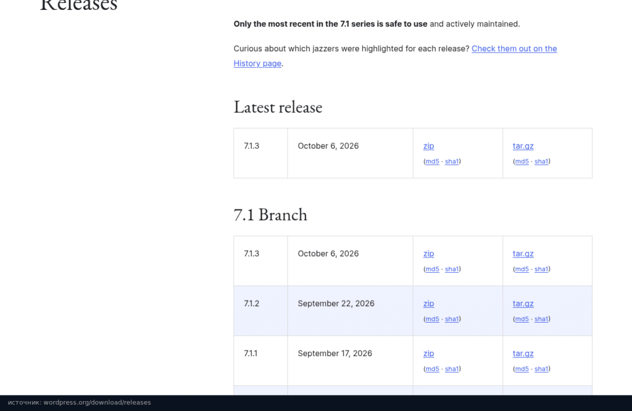This screenshot has height=411, width=632.
Task: Download tar.gz for version 7.1.2
Action: 523,304
